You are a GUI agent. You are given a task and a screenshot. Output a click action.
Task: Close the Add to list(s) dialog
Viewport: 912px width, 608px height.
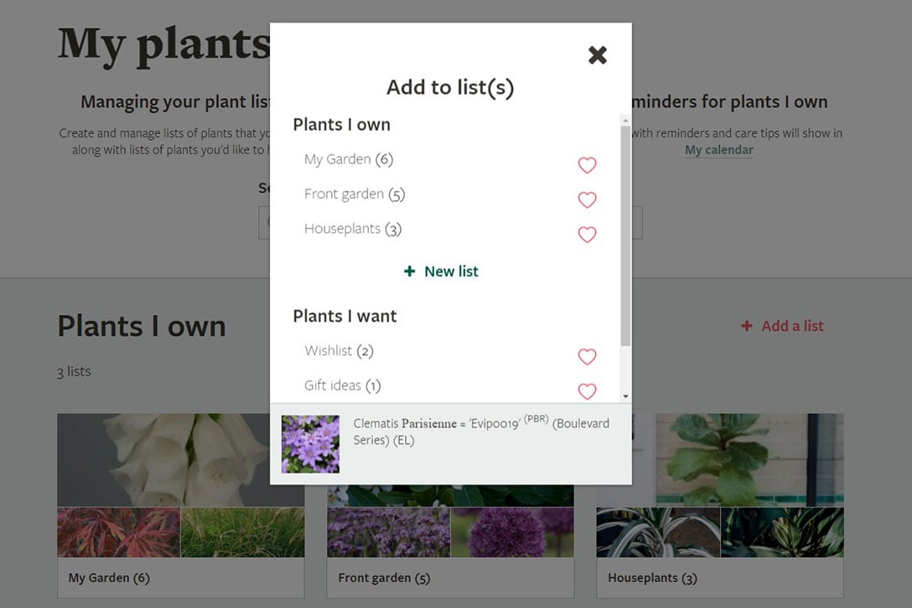click(597, 55)
